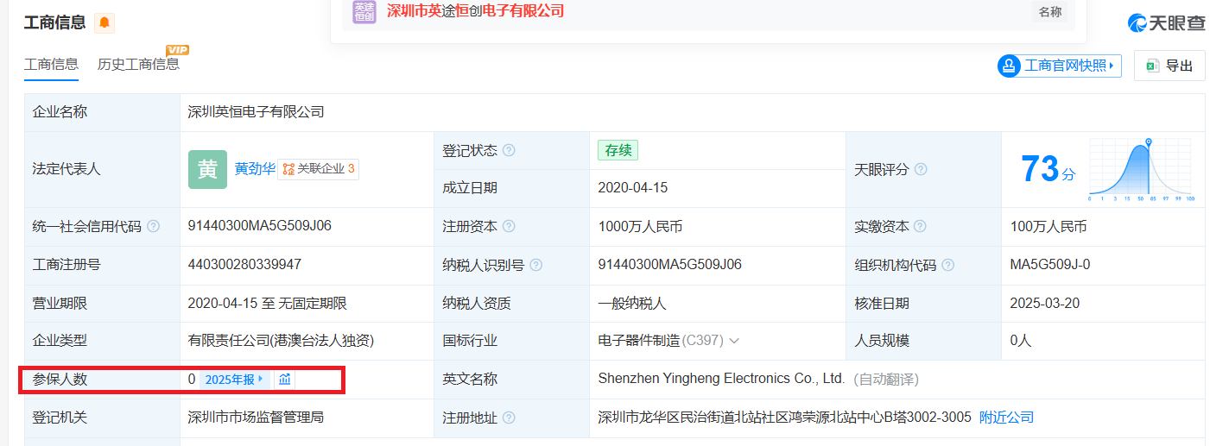Open the 附近公司 link
This screenshot has height=446, width=1210.
pyautogui.click(x=1006, y=418)
